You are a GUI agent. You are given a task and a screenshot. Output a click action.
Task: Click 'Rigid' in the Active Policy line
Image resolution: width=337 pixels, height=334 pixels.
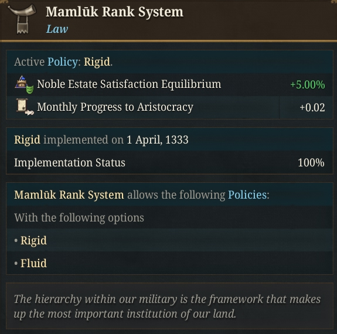[97, 62]
